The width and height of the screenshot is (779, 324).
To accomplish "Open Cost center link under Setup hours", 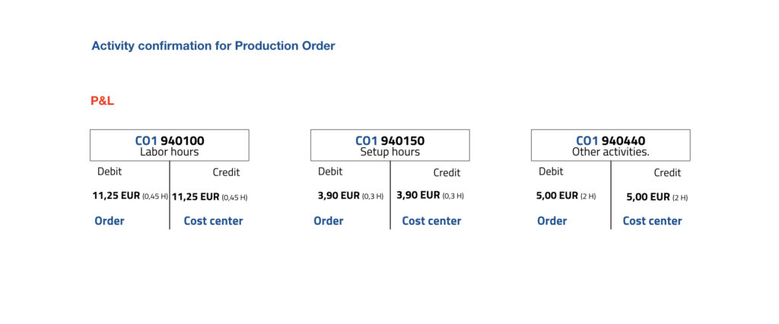I will pos(431,221).
